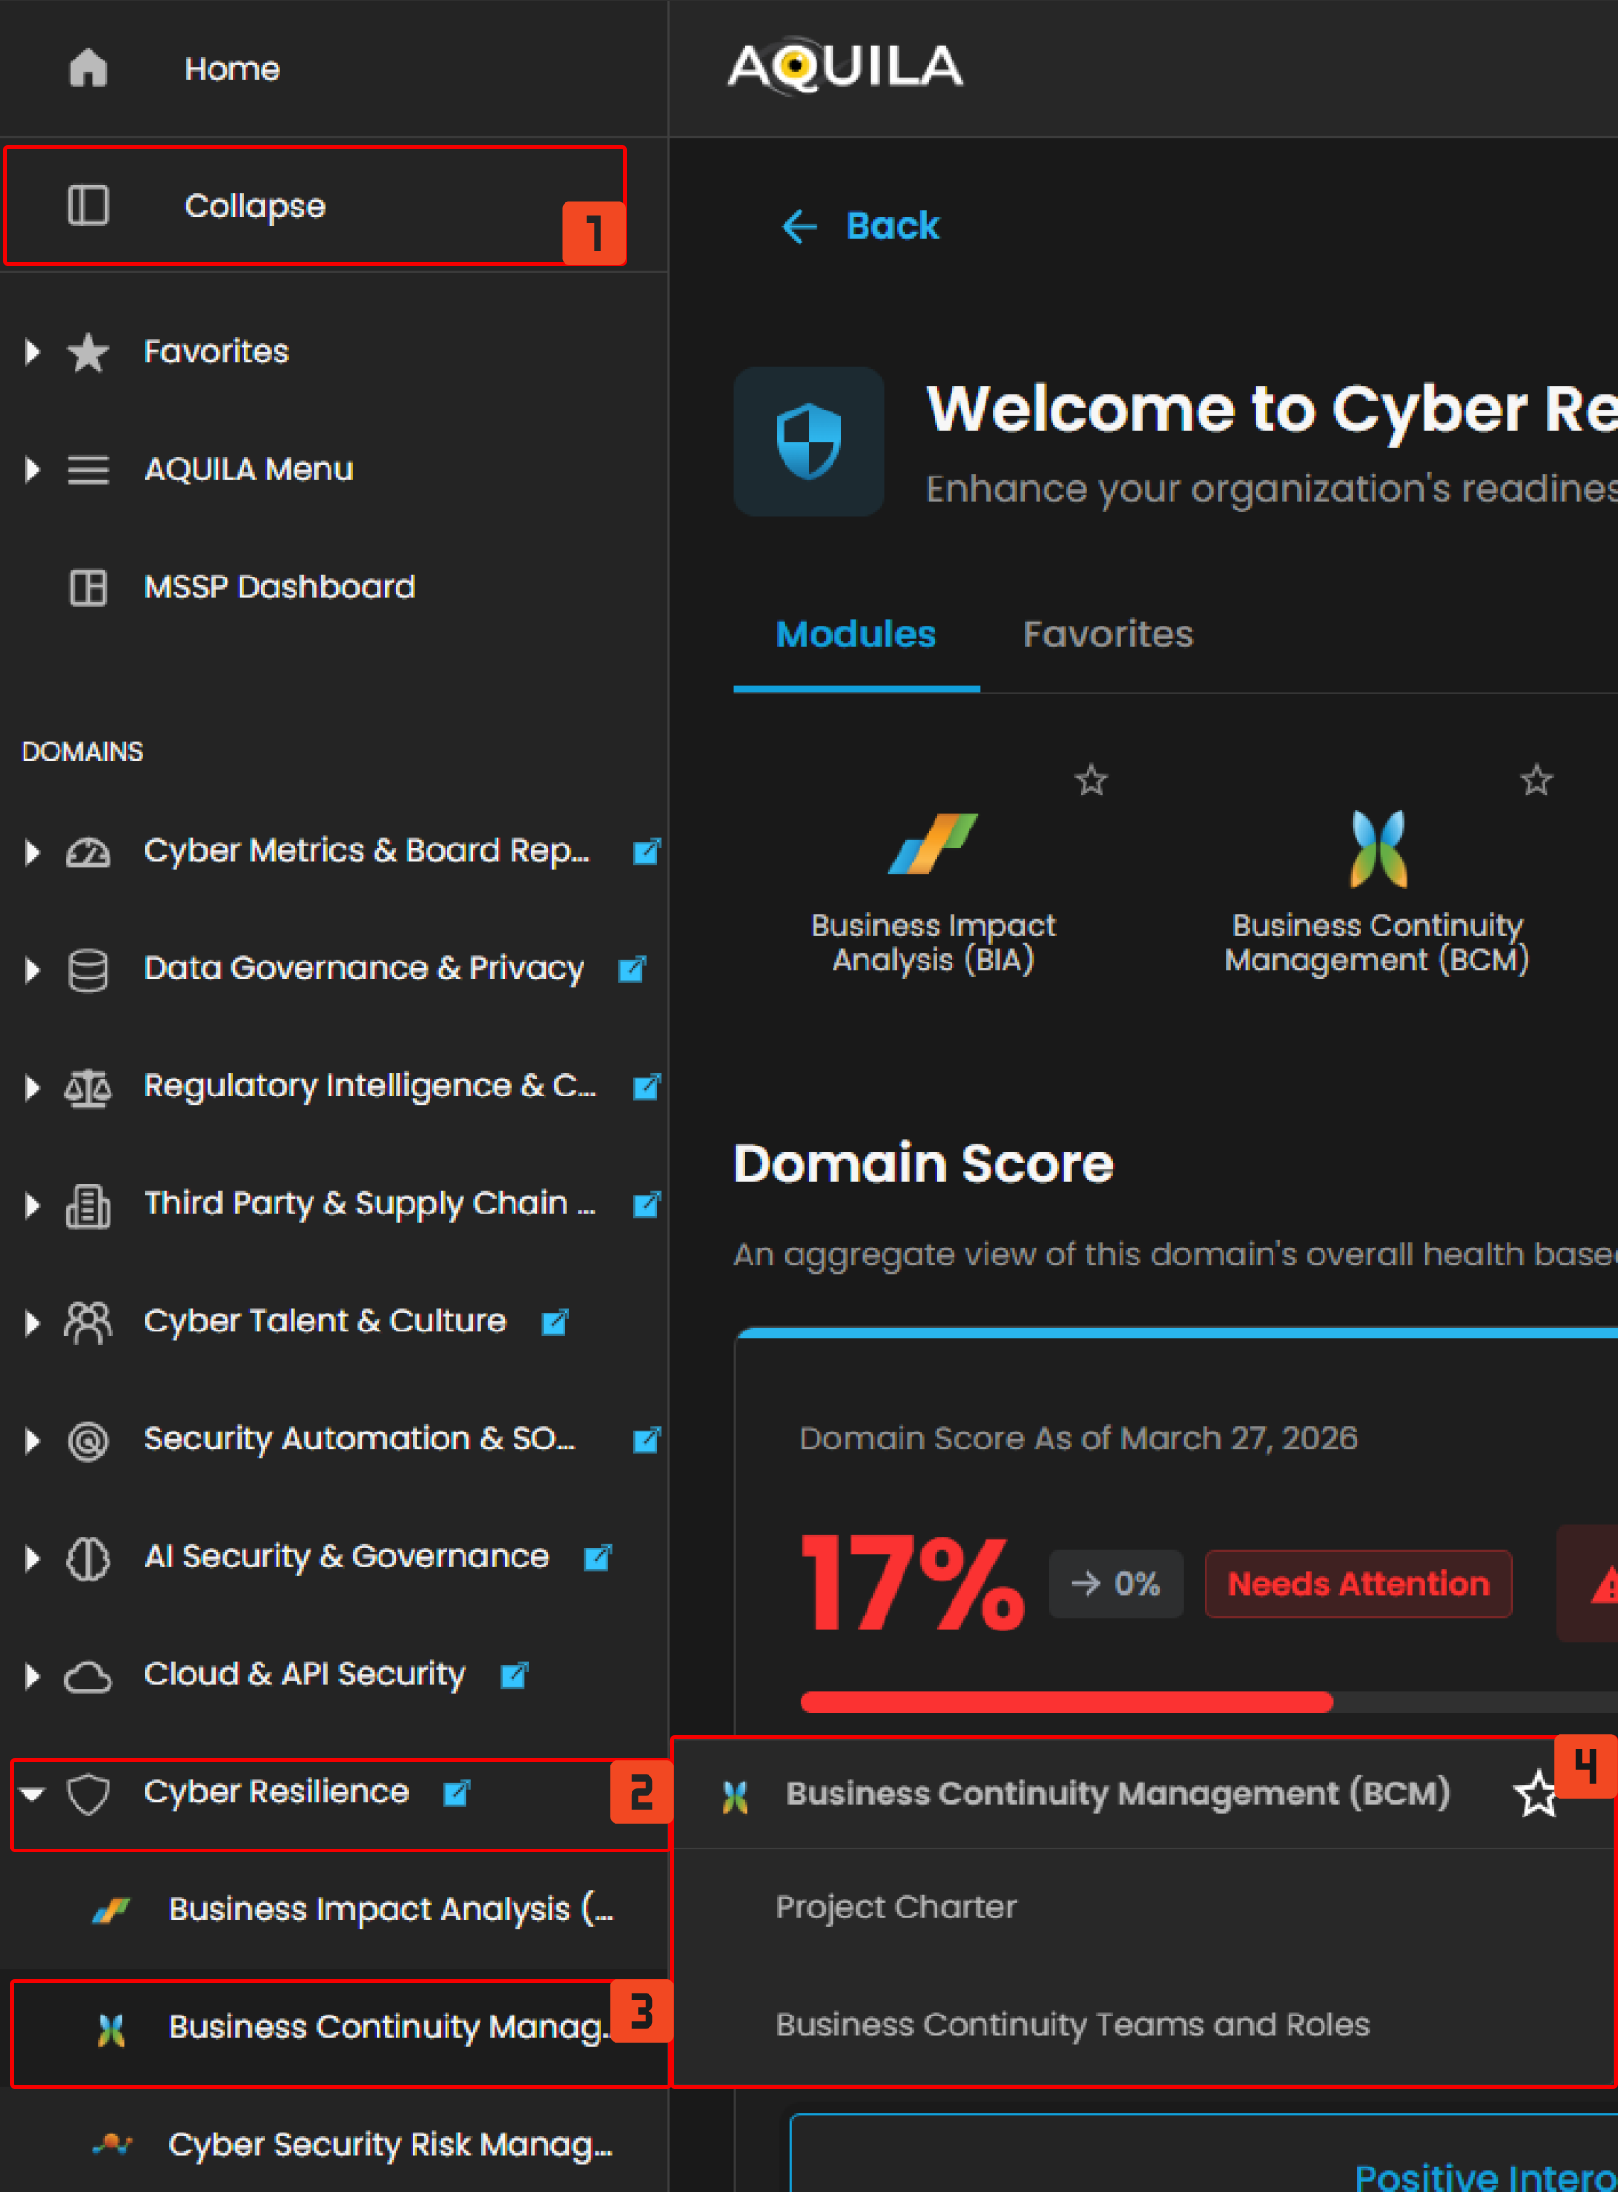
Task: Click the Needs Attention status badge
Action: pyautogui.click(x=1358, y=1583)
